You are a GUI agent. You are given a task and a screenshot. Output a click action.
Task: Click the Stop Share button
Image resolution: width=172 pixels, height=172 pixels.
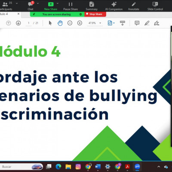[95, 14]
